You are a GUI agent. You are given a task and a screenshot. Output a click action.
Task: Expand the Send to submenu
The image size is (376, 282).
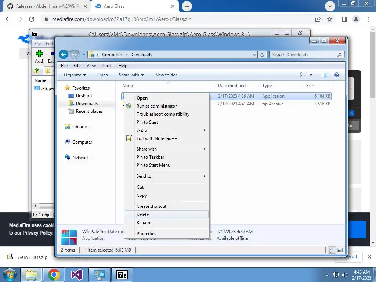[x=167, y=176]
